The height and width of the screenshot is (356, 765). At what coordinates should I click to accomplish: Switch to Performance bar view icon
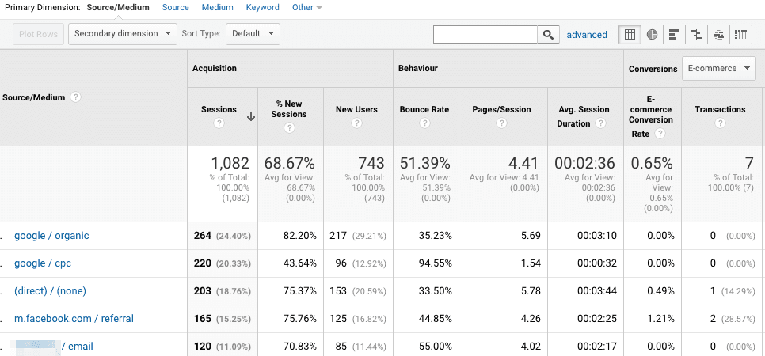[x=674, y=34]
